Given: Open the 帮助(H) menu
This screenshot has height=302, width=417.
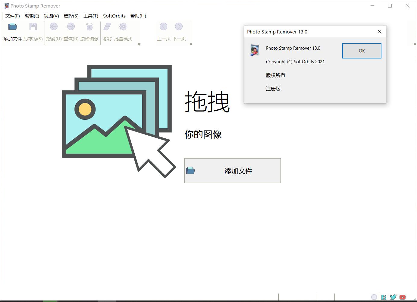Looking at the screenshot, I should click(138, 16).
